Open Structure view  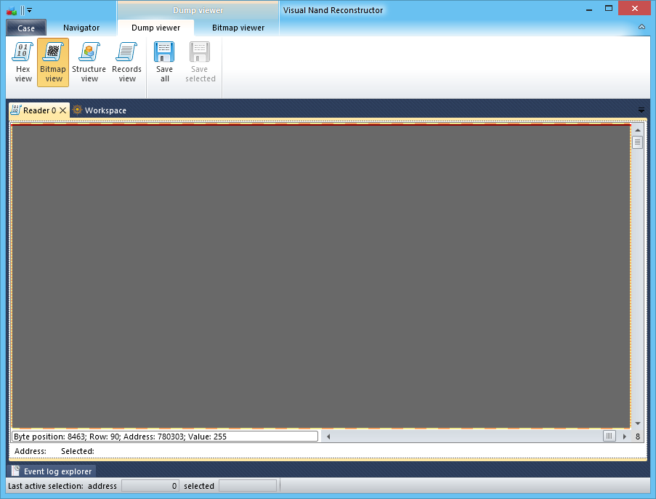coord(89,62)
